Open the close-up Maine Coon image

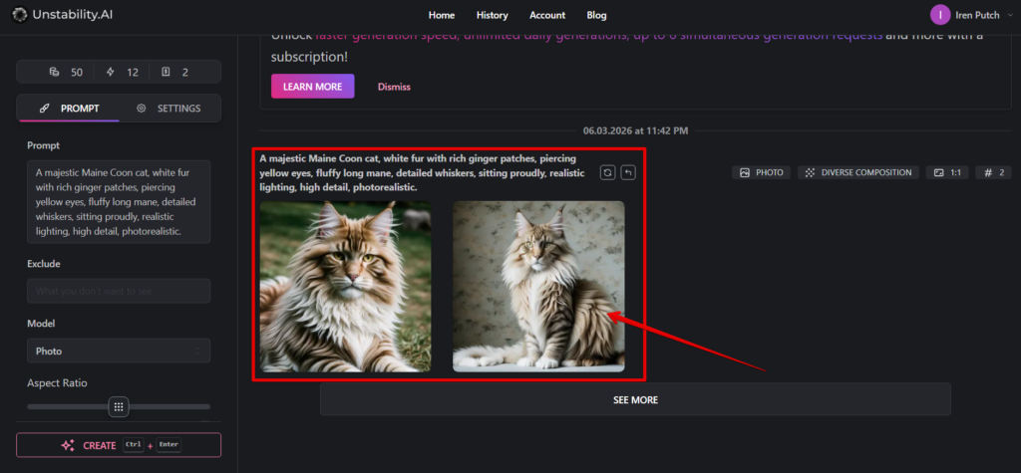click(x=345, y=286)
